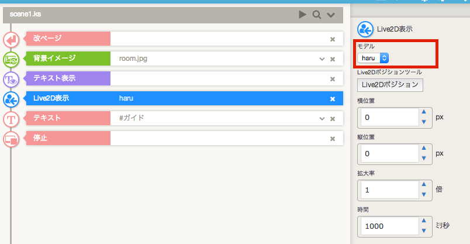Image resolution: width=470 pixels, height=244 pixels.
Task: Remove the Live2D表示 haru row
Action: click(333, 99)
